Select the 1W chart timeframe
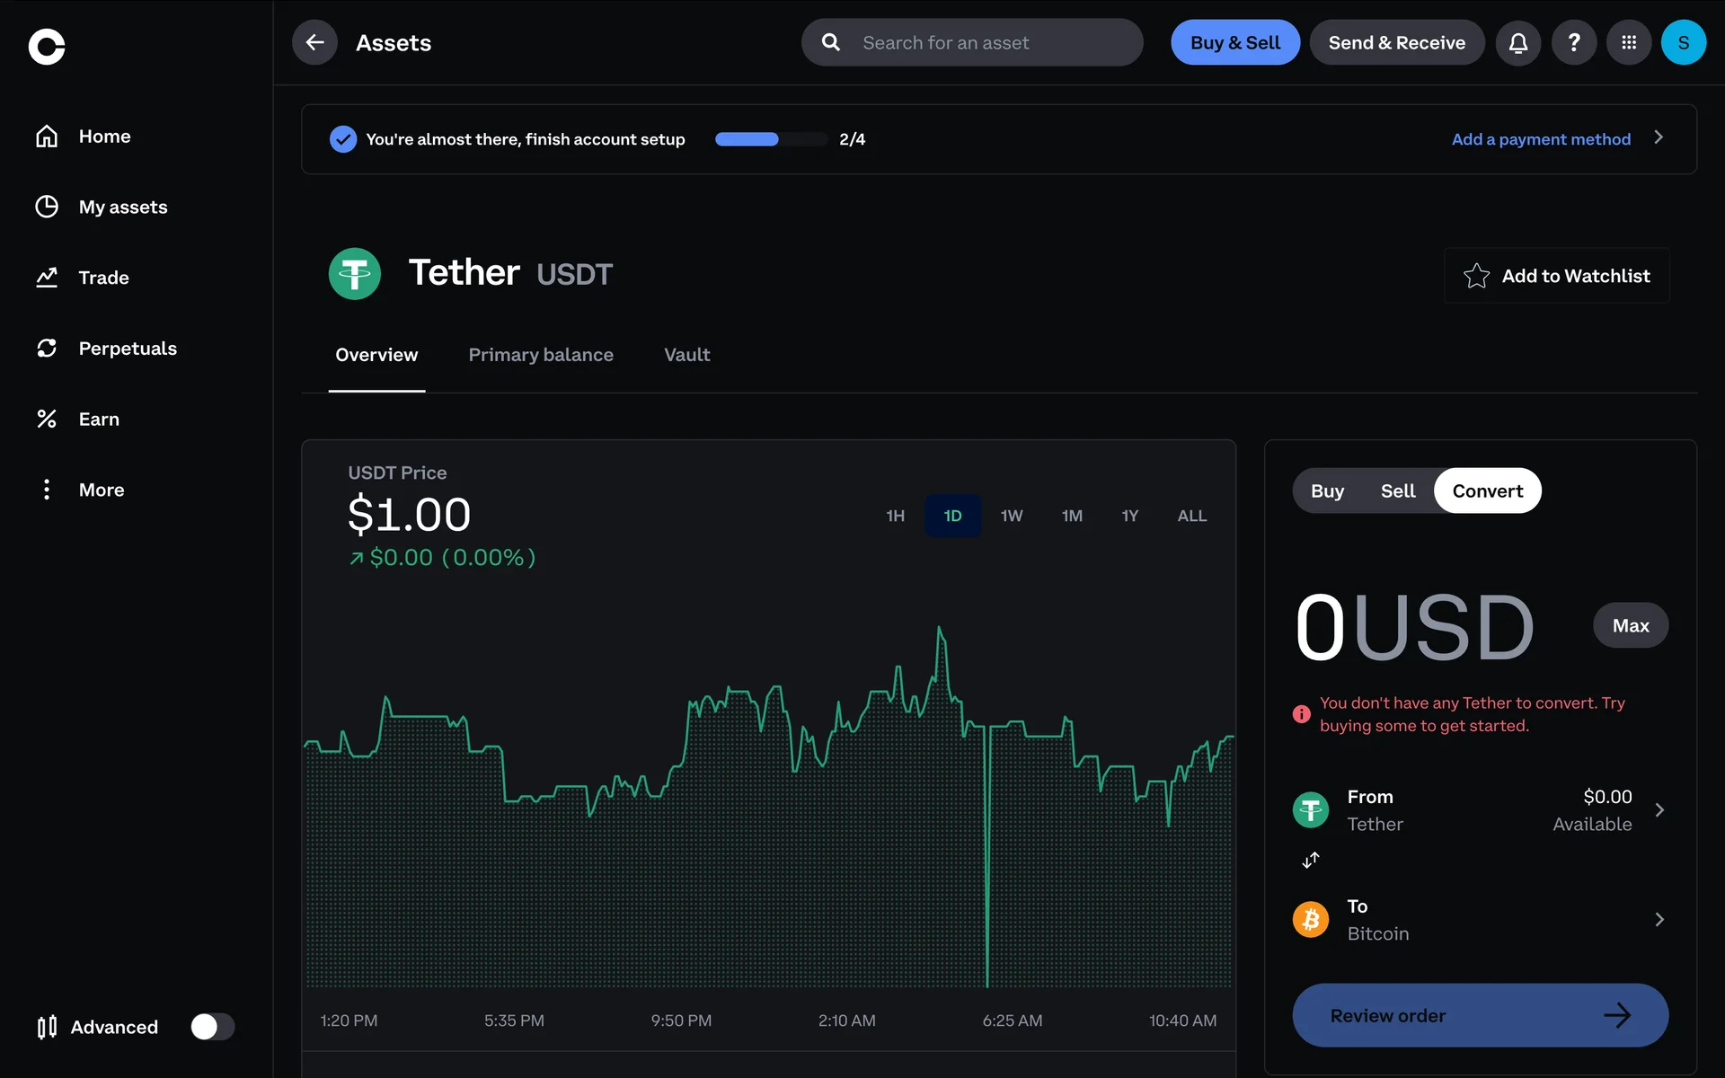The height and width of the screenshot is (1078, 1725). tap(1012, 516)
